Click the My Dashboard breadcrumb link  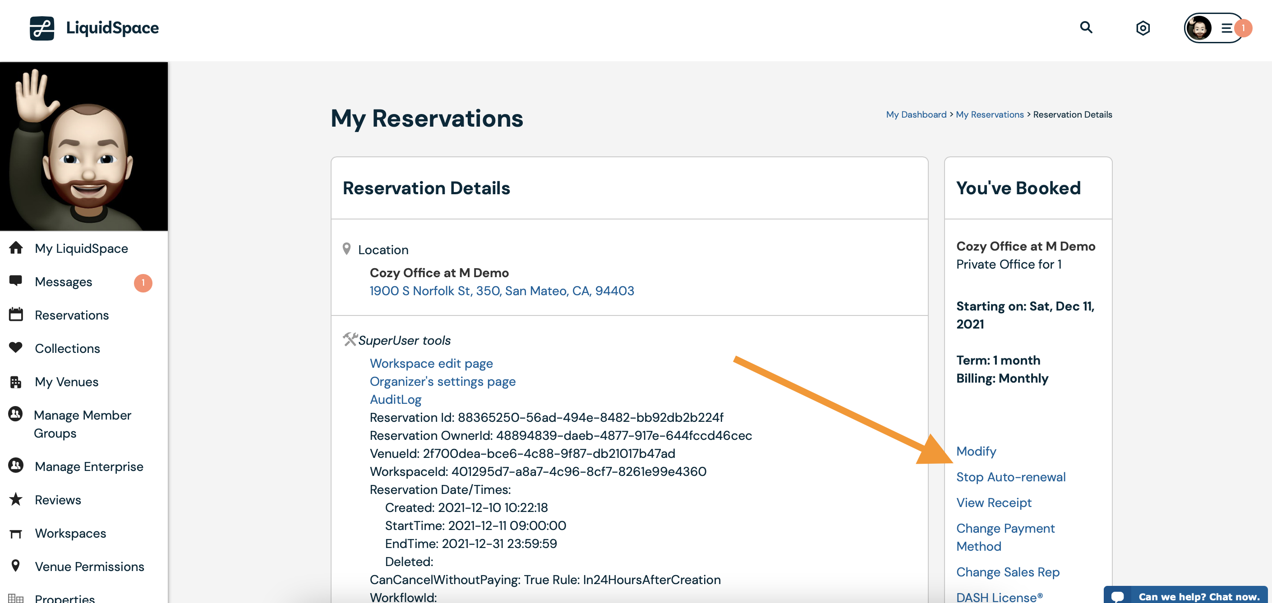point(916,114)
